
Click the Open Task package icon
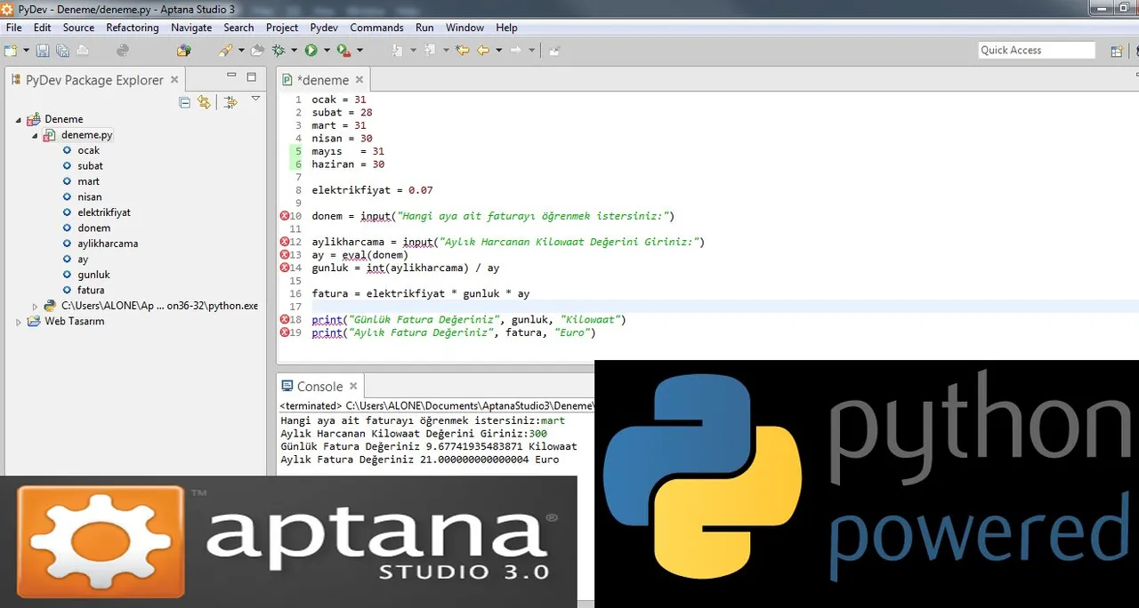183,51
